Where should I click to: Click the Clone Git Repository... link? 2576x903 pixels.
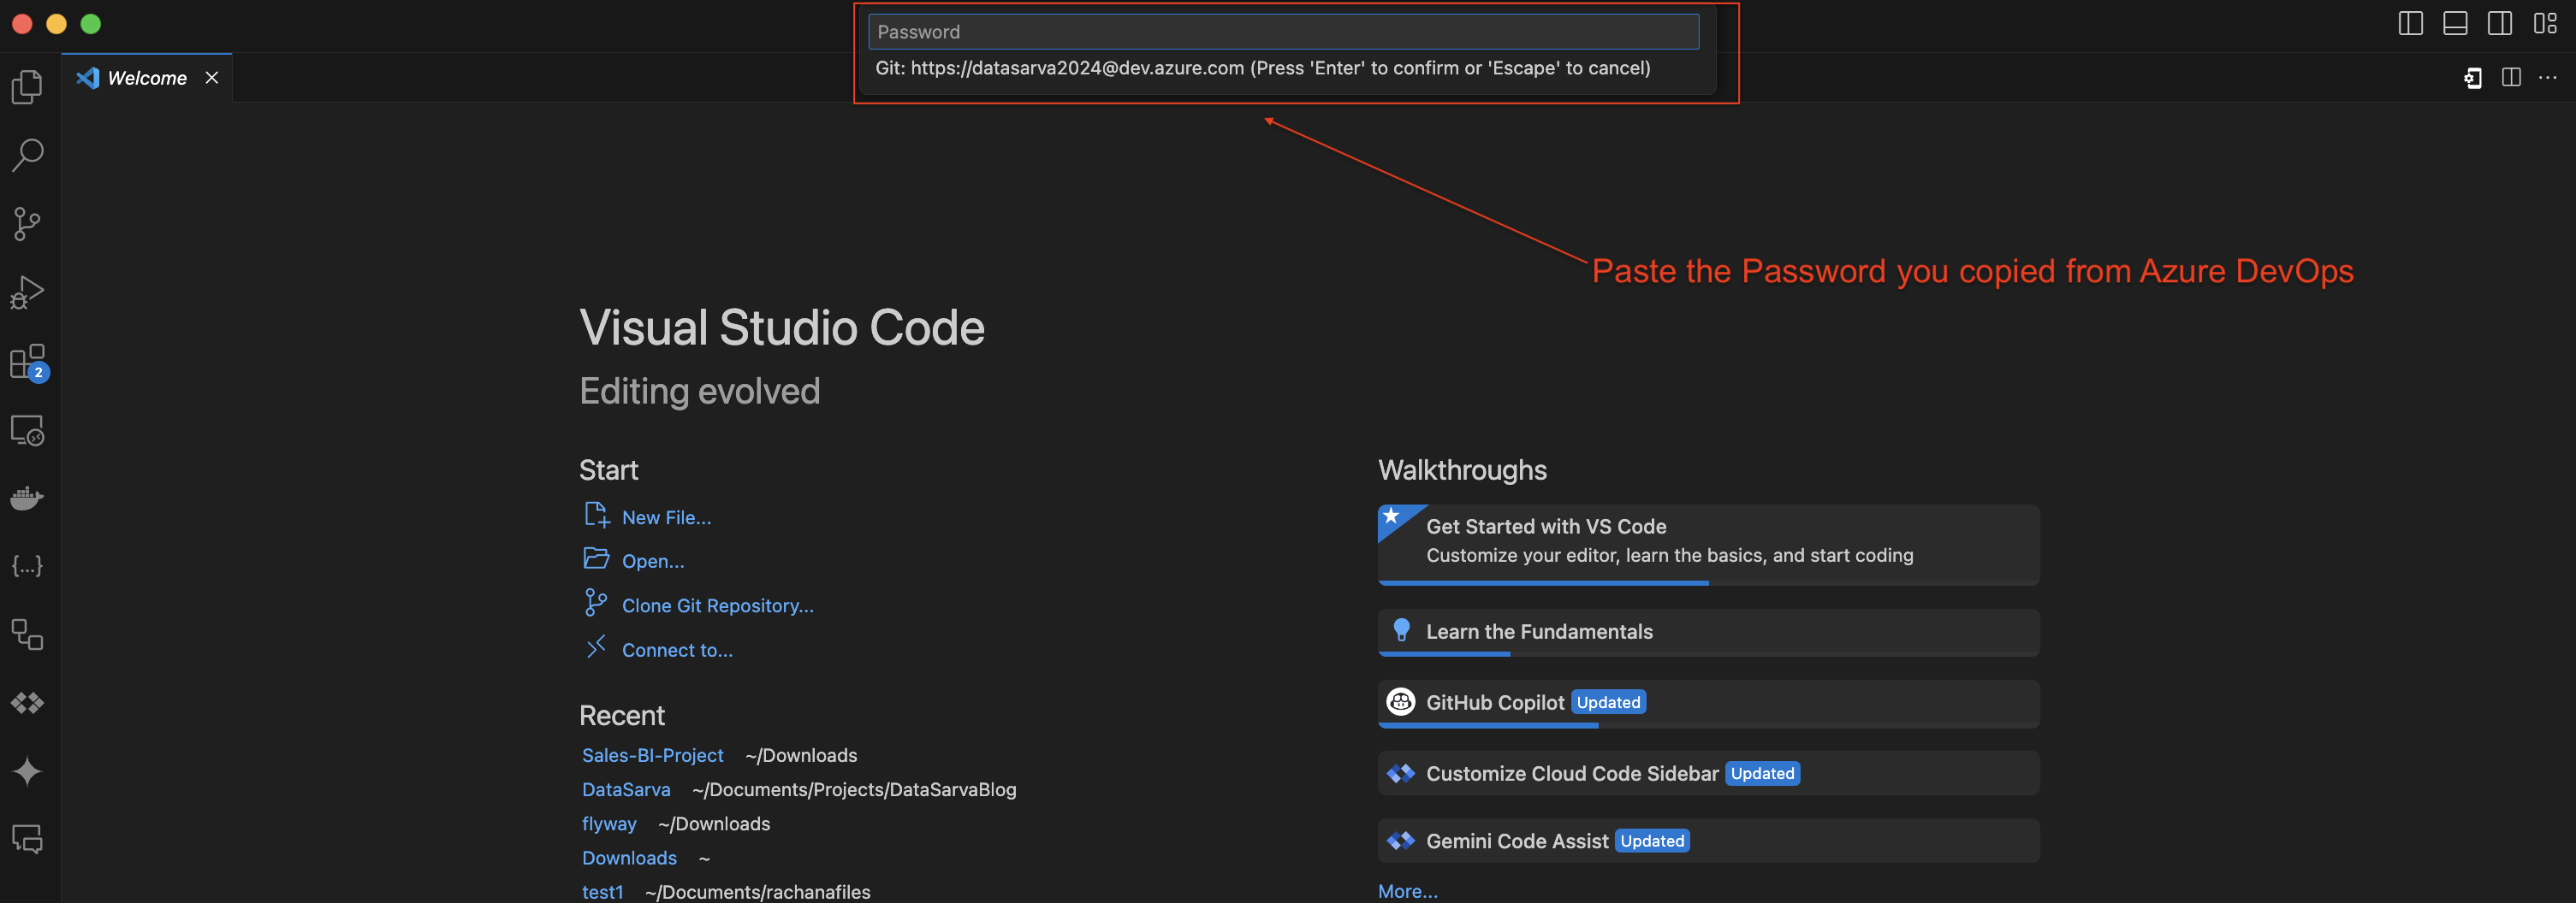point(718,605)
